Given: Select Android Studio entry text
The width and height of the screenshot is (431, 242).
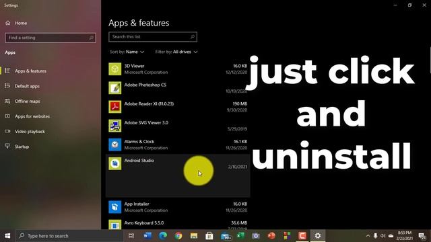Looking at the screenshot, I should click(x=139, y=161).
